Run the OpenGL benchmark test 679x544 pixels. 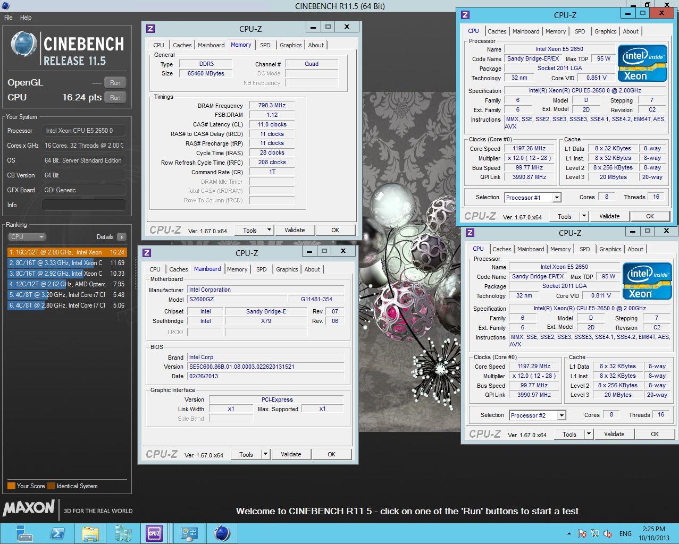click(x=115, y=83)
